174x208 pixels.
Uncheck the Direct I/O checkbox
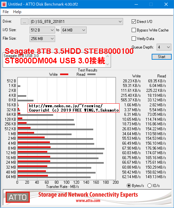point(134,22)
